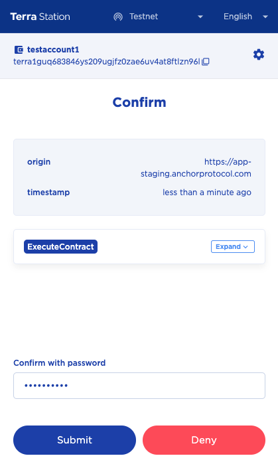
Task: Open the English language dropdown
Action: coord(245,17)
